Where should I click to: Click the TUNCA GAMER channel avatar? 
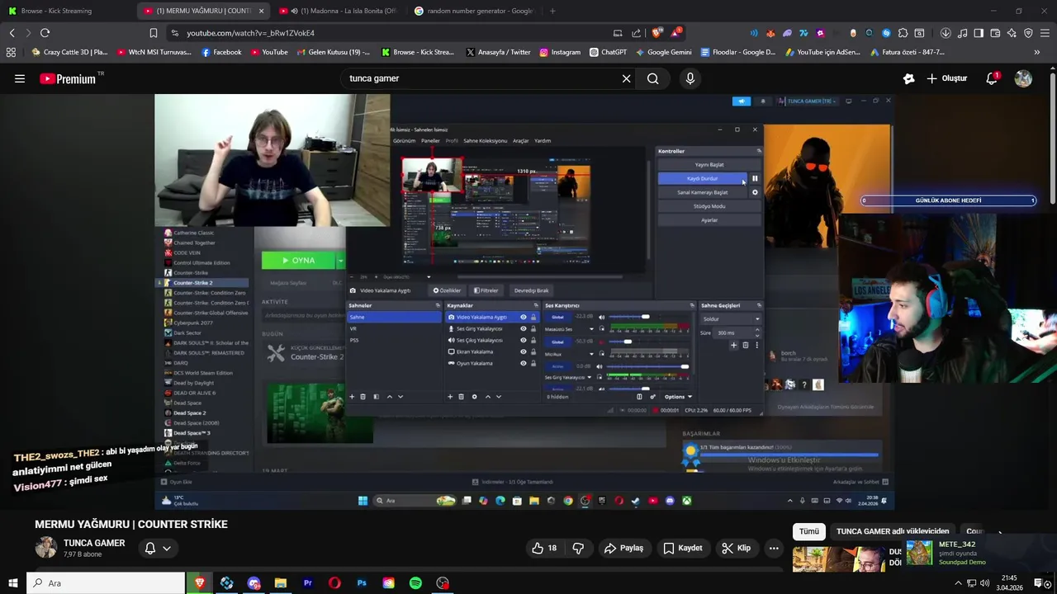pyautogui.click(x=46, y=547)
